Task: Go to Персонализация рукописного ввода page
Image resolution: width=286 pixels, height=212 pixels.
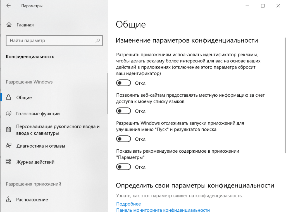Action: point(54,130)
